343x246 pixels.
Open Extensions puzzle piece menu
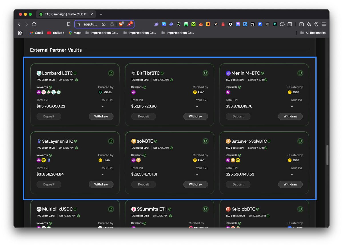282,24
